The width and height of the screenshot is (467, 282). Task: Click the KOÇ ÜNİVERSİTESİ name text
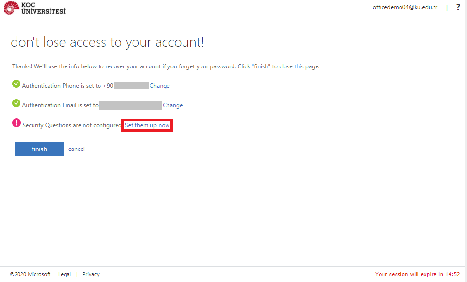[x=44, y=8]
